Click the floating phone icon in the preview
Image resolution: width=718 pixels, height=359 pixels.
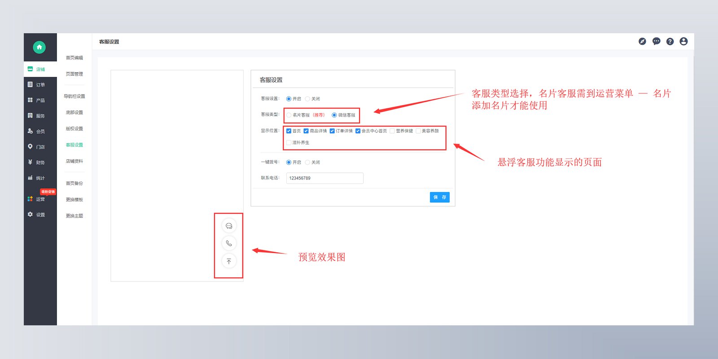point(229,243)
